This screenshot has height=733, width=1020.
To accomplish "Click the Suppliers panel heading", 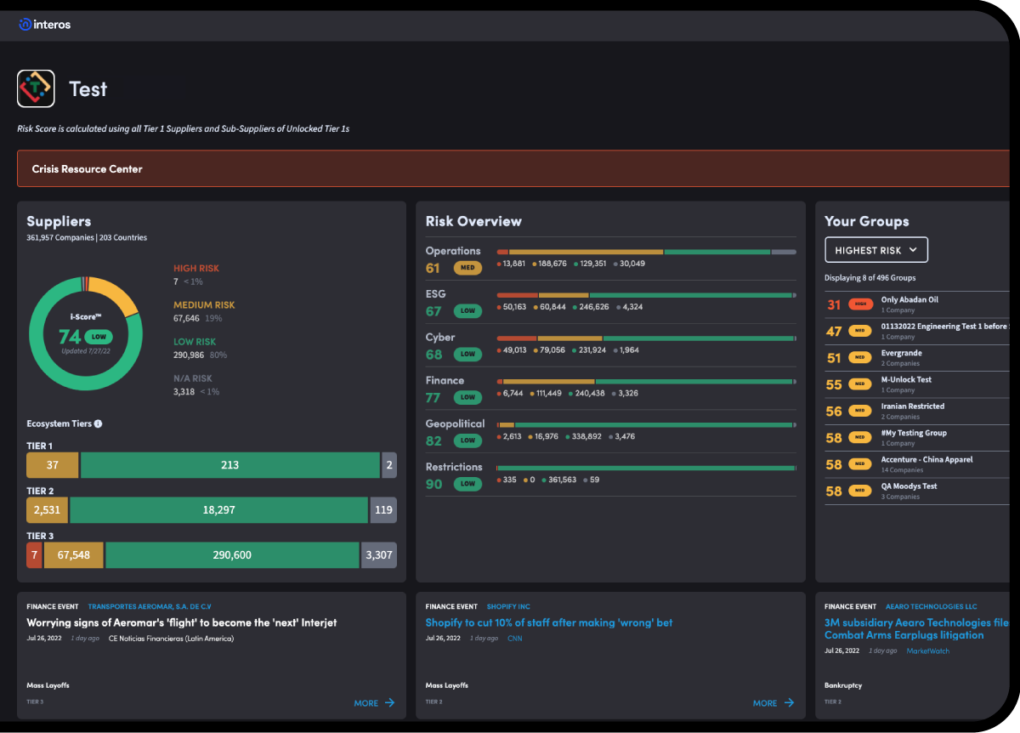I will click(59, 221).
